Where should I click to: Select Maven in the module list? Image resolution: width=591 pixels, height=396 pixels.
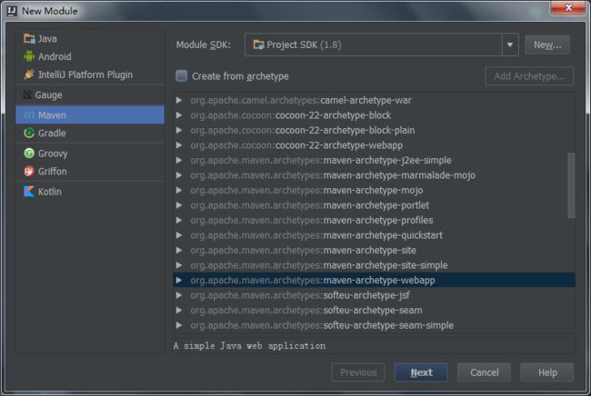pyautogui.click(x=90, y=114)
